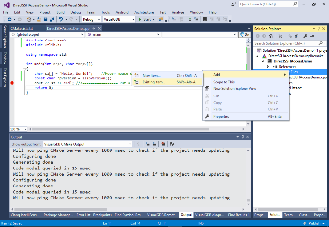Click Publish in the status bar
Screen dimensions: 329x227
pyautogui.click(x=314, y=223)
